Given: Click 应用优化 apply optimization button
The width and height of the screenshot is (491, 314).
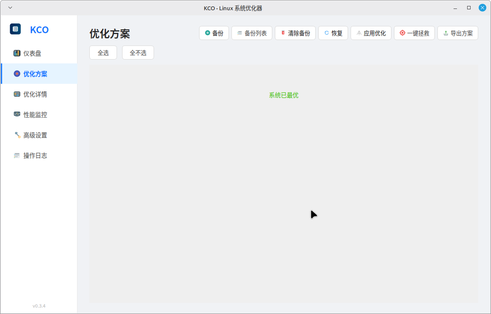Looking at the screenshot, I should click(x=371, y=33).
